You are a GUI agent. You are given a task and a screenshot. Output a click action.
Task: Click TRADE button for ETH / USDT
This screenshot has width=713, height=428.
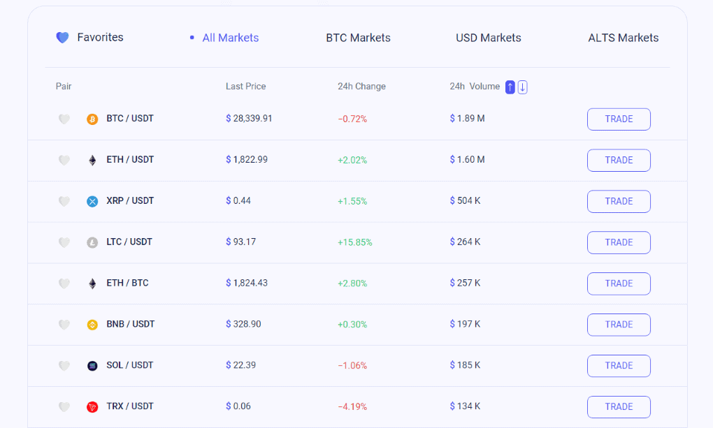click(x=619, y=161)
